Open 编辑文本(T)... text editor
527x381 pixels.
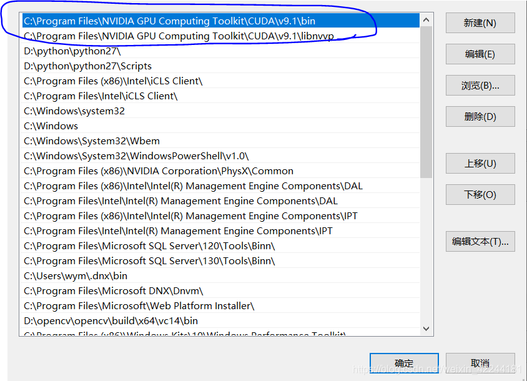click(x=480, y=242)
